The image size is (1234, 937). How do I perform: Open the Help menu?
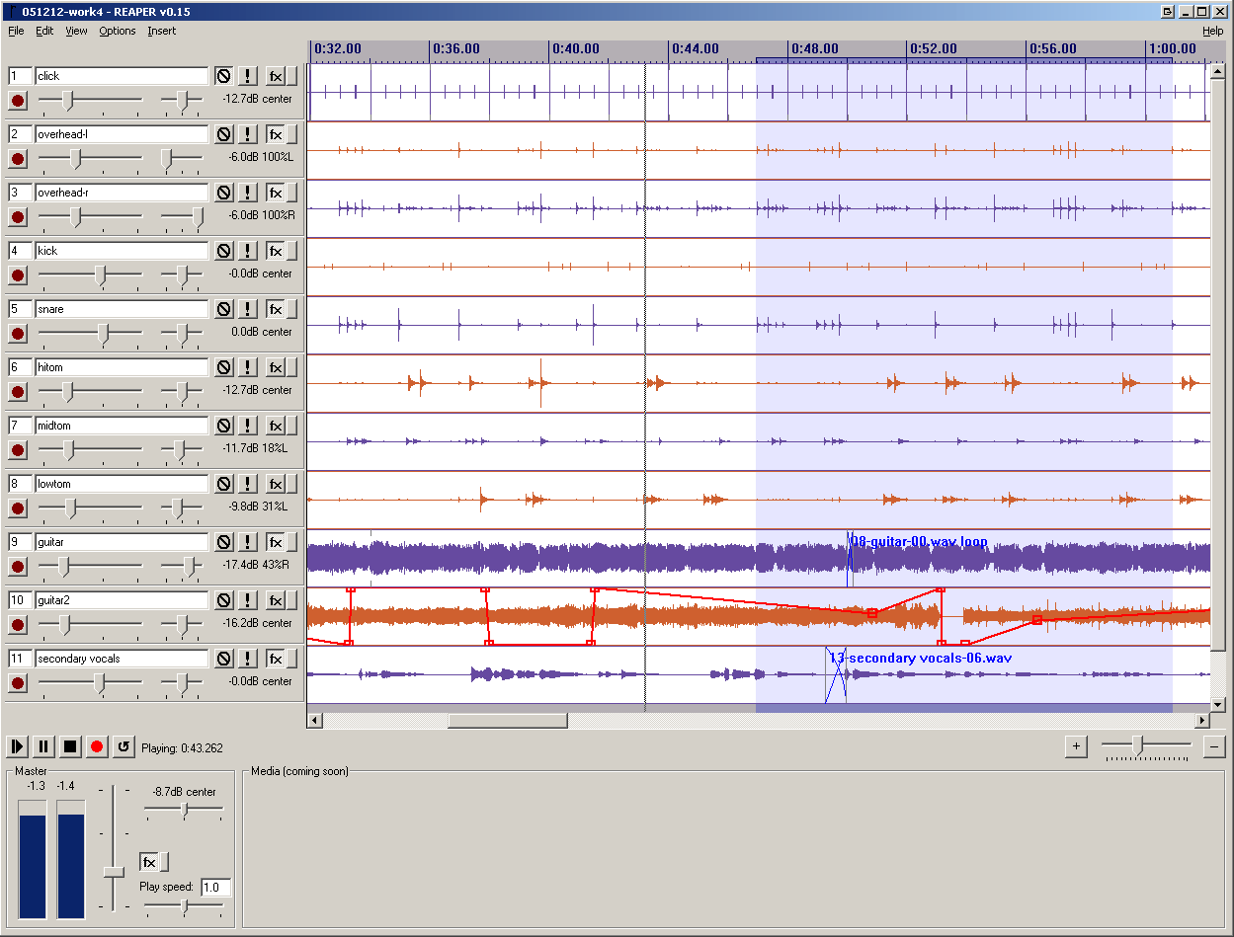point(1212,31)
